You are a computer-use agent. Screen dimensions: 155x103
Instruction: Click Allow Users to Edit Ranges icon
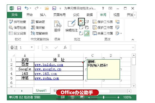(x=118, y=28)
